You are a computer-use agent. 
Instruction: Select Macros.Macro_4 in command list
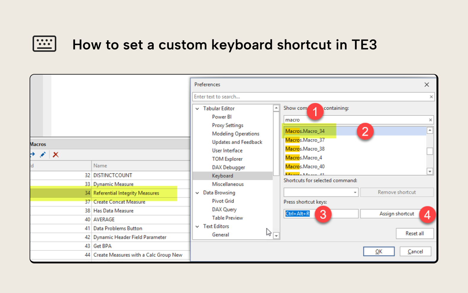pos(355,158)
